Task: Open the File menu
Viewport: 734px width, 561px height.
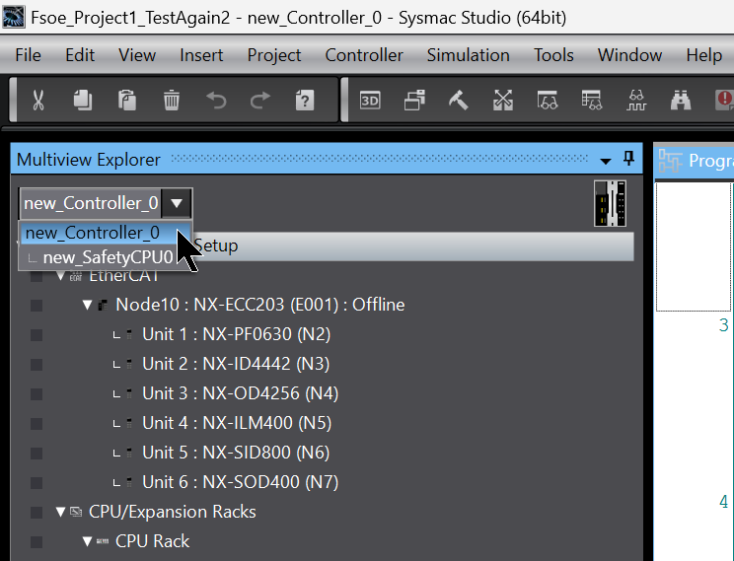Action: pyautogui.click(x=28, y=55)
